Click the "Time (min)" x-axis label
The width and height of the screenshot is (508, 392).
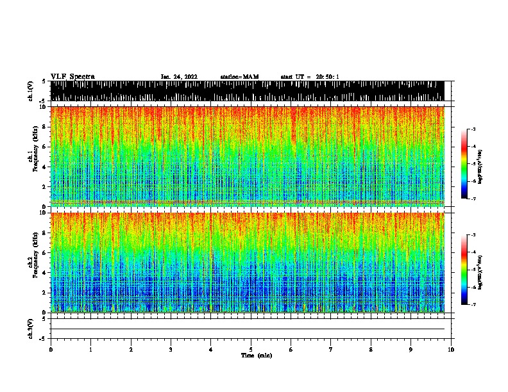(x=257, y=355)
